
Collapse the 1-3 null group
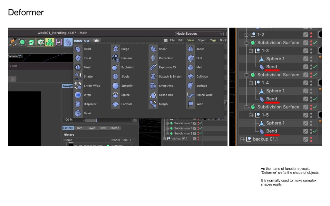pos(252,51)
